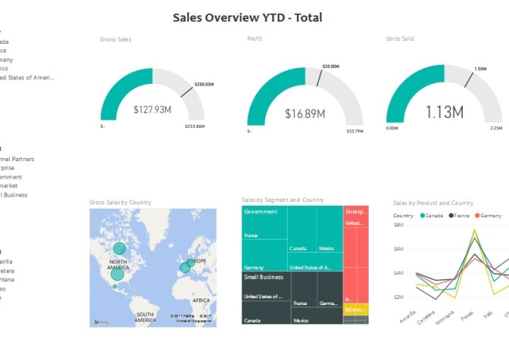
Task: Click the Montana x-axis label
Action: pos(445,318)
